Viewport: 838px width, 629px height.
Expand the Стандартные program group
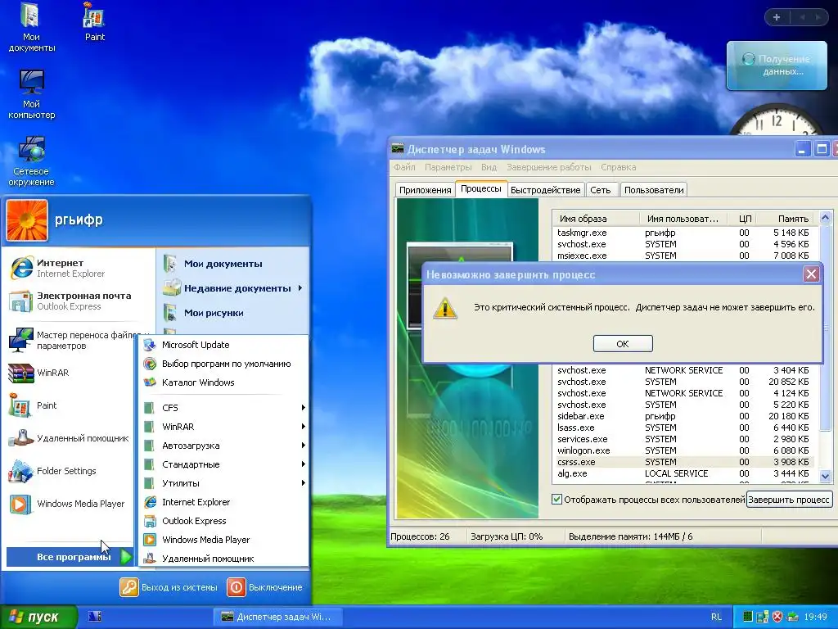tap(223, 464)
